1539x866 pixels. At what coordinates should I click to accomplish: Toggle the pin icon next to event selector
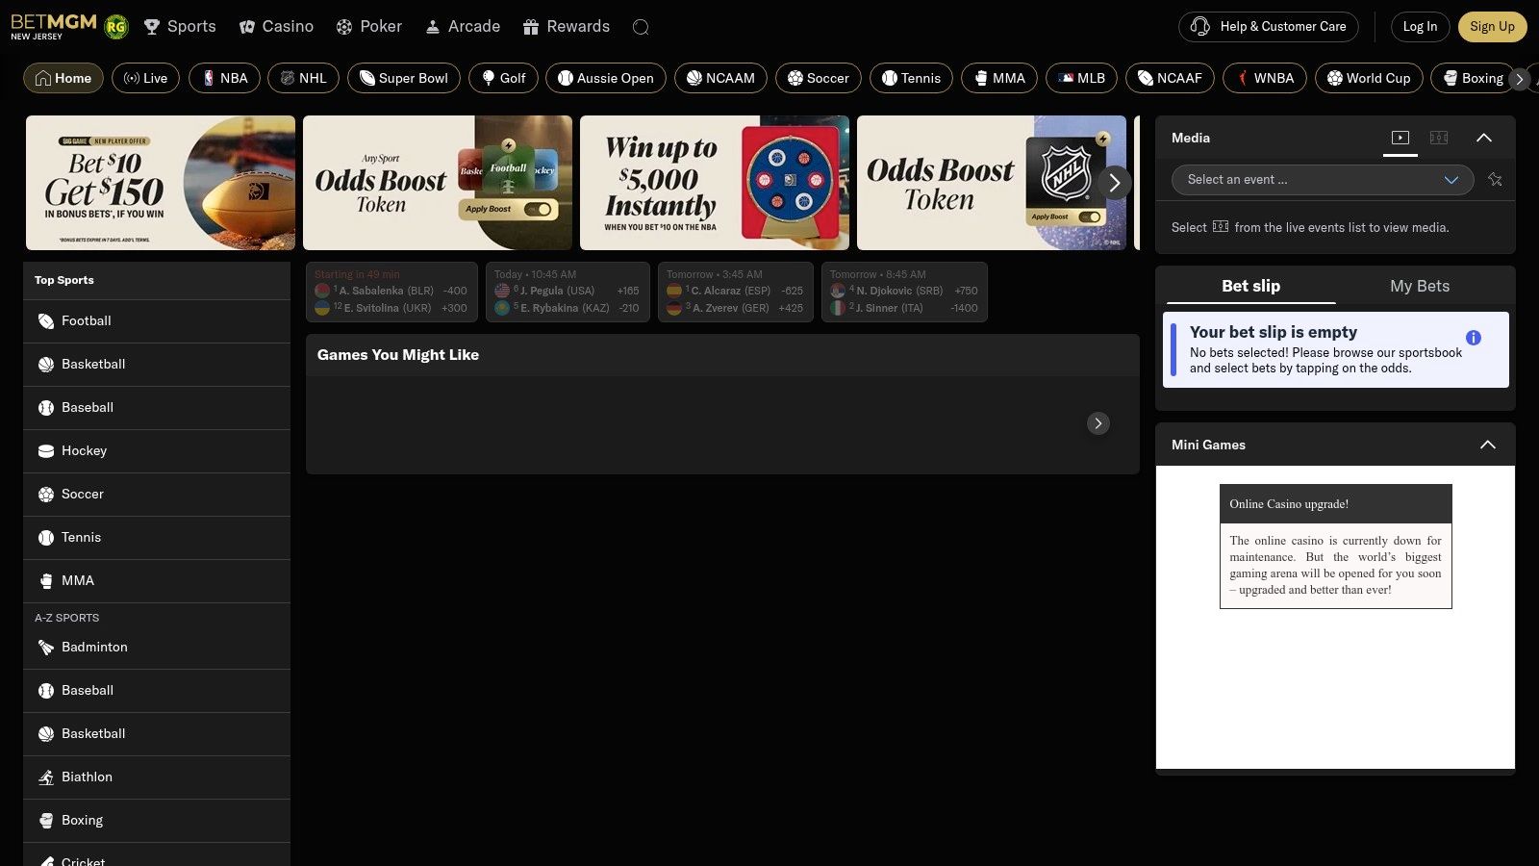click(x=1496, y=180)
